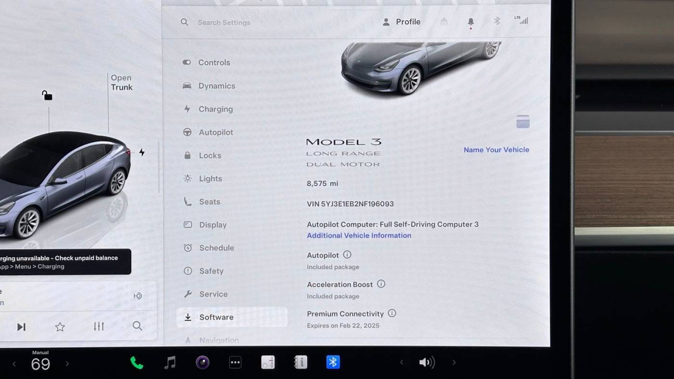This screenshot has width=674, height=379.
Task: Open all apps via three-dots icon
Action: point(235,362)
